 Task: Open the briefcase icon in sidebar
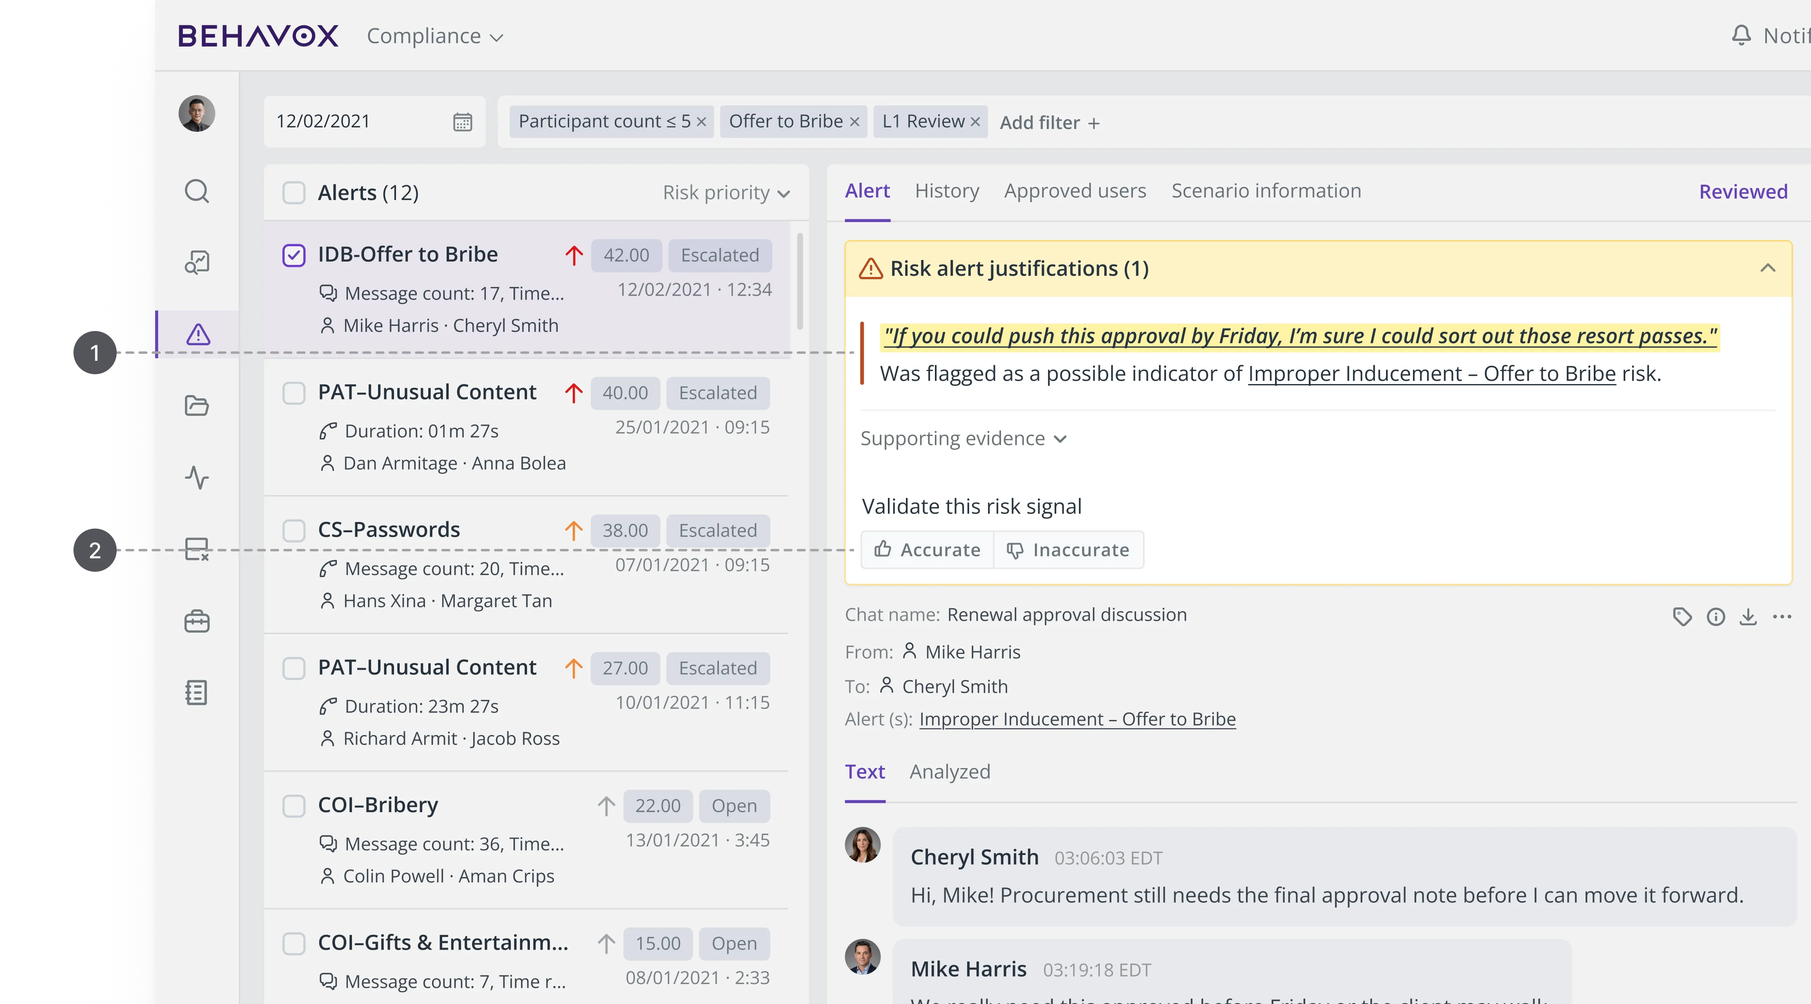click(197, 621)
